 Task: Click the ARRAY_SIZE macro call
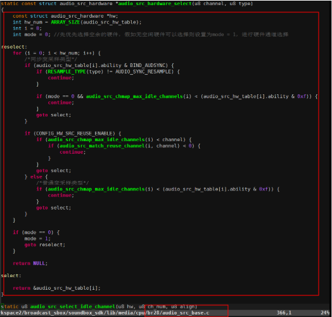(x=65, y=22)
